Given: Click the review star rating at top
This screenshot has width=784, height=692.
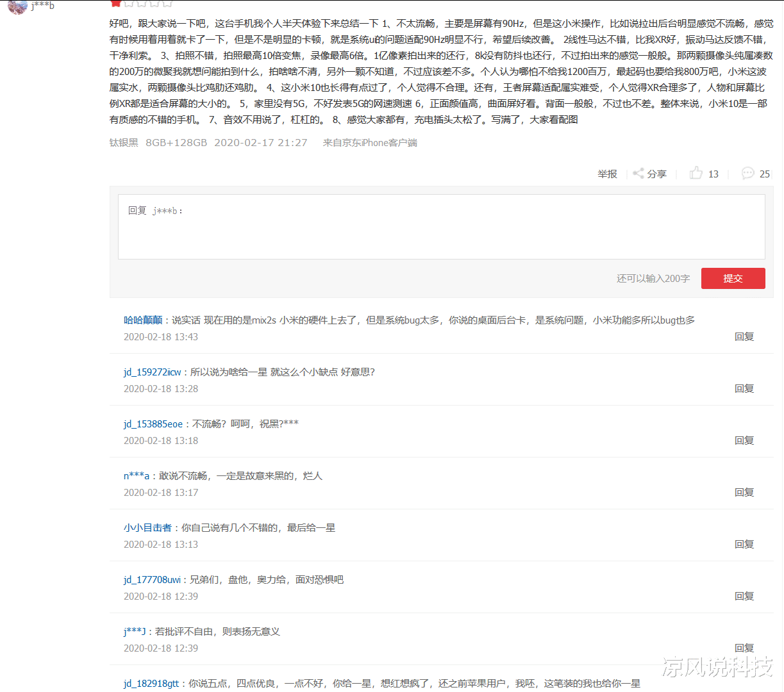Looking at the screenshot, I should 142,3.
